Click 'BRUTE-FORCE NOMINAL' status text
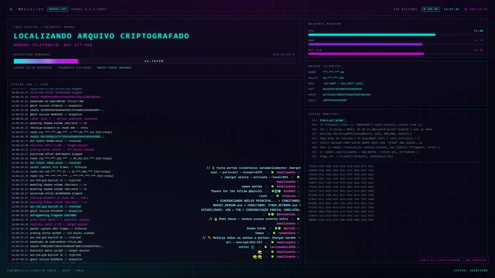 114,68
